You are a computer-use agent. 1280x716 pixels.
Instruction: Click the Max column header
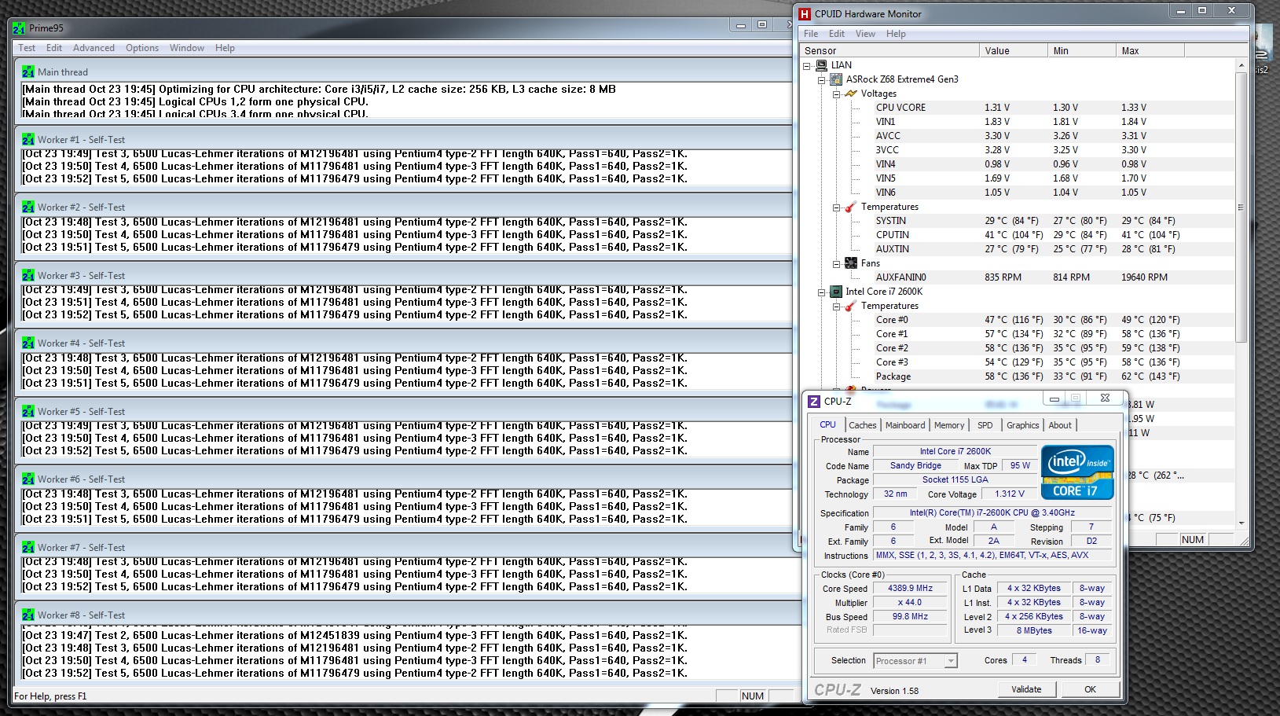pyautogui.click(x=1150, y=50)
